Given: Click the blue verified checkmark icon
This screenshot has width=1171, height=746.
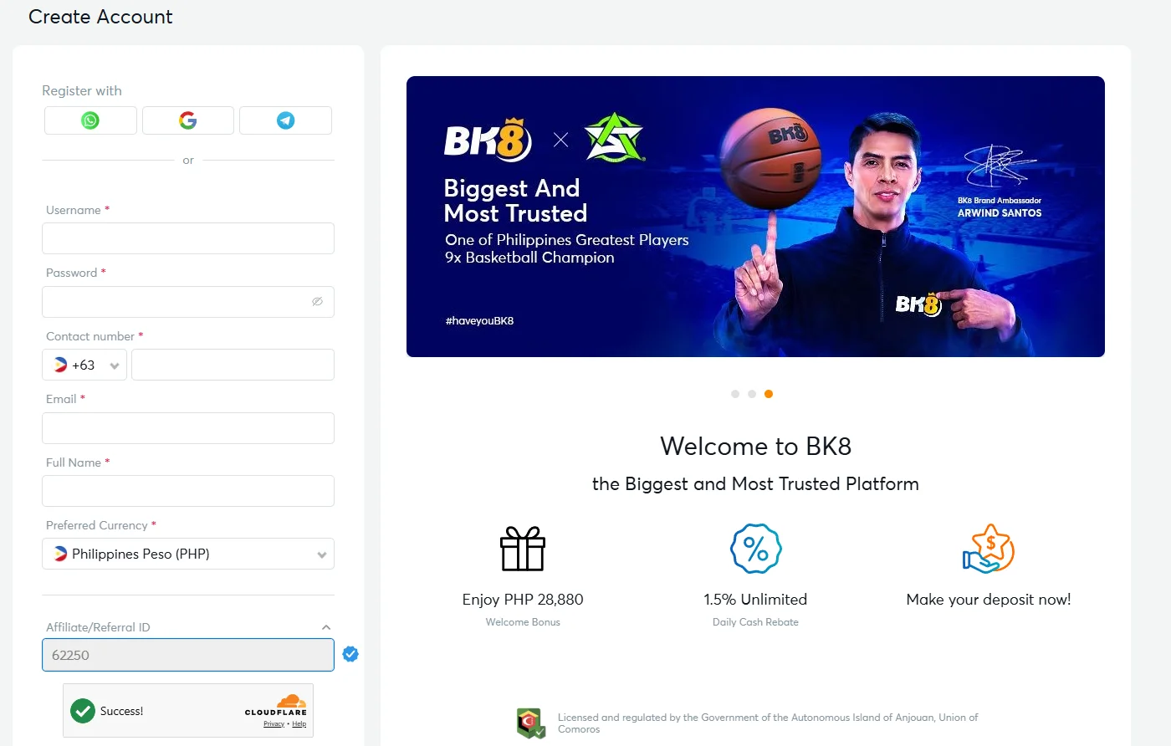Looking at the screenshot, I should (x=350, y=654).
